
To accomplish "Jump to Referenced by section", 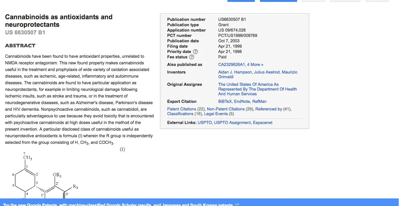I will pyautogui.click(x=268, y=109).
